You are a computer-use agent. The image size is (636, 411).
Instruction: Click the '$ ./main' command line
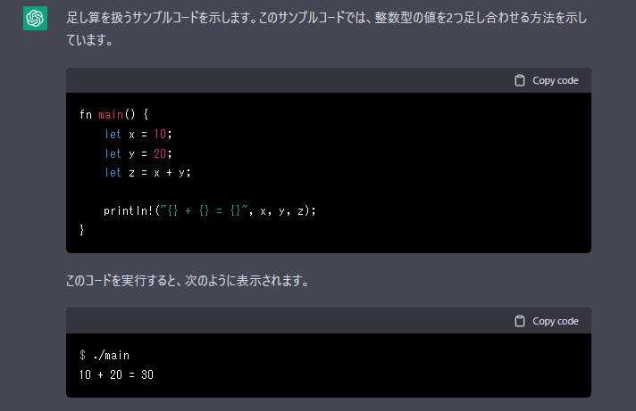pyautogui.click(x=105, y=355)
